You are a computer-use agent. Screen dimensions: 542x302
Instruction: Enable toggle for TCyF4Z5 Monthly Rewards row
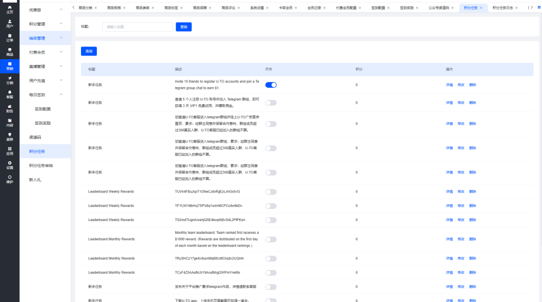tap(271, 273)
